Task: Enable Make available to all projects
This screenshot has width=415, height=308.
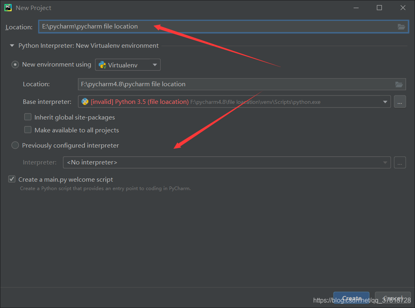Action: 28,130
